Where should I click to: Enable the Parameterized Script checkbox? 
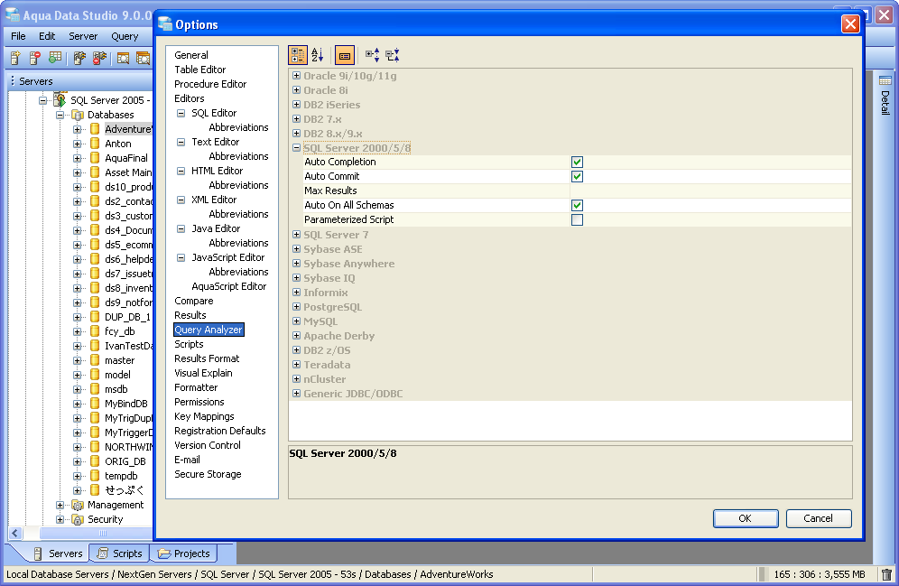coord(578,219)
